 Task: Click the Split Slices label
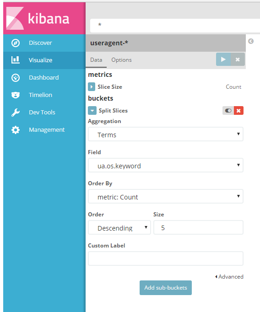click(x=113, y=111)
